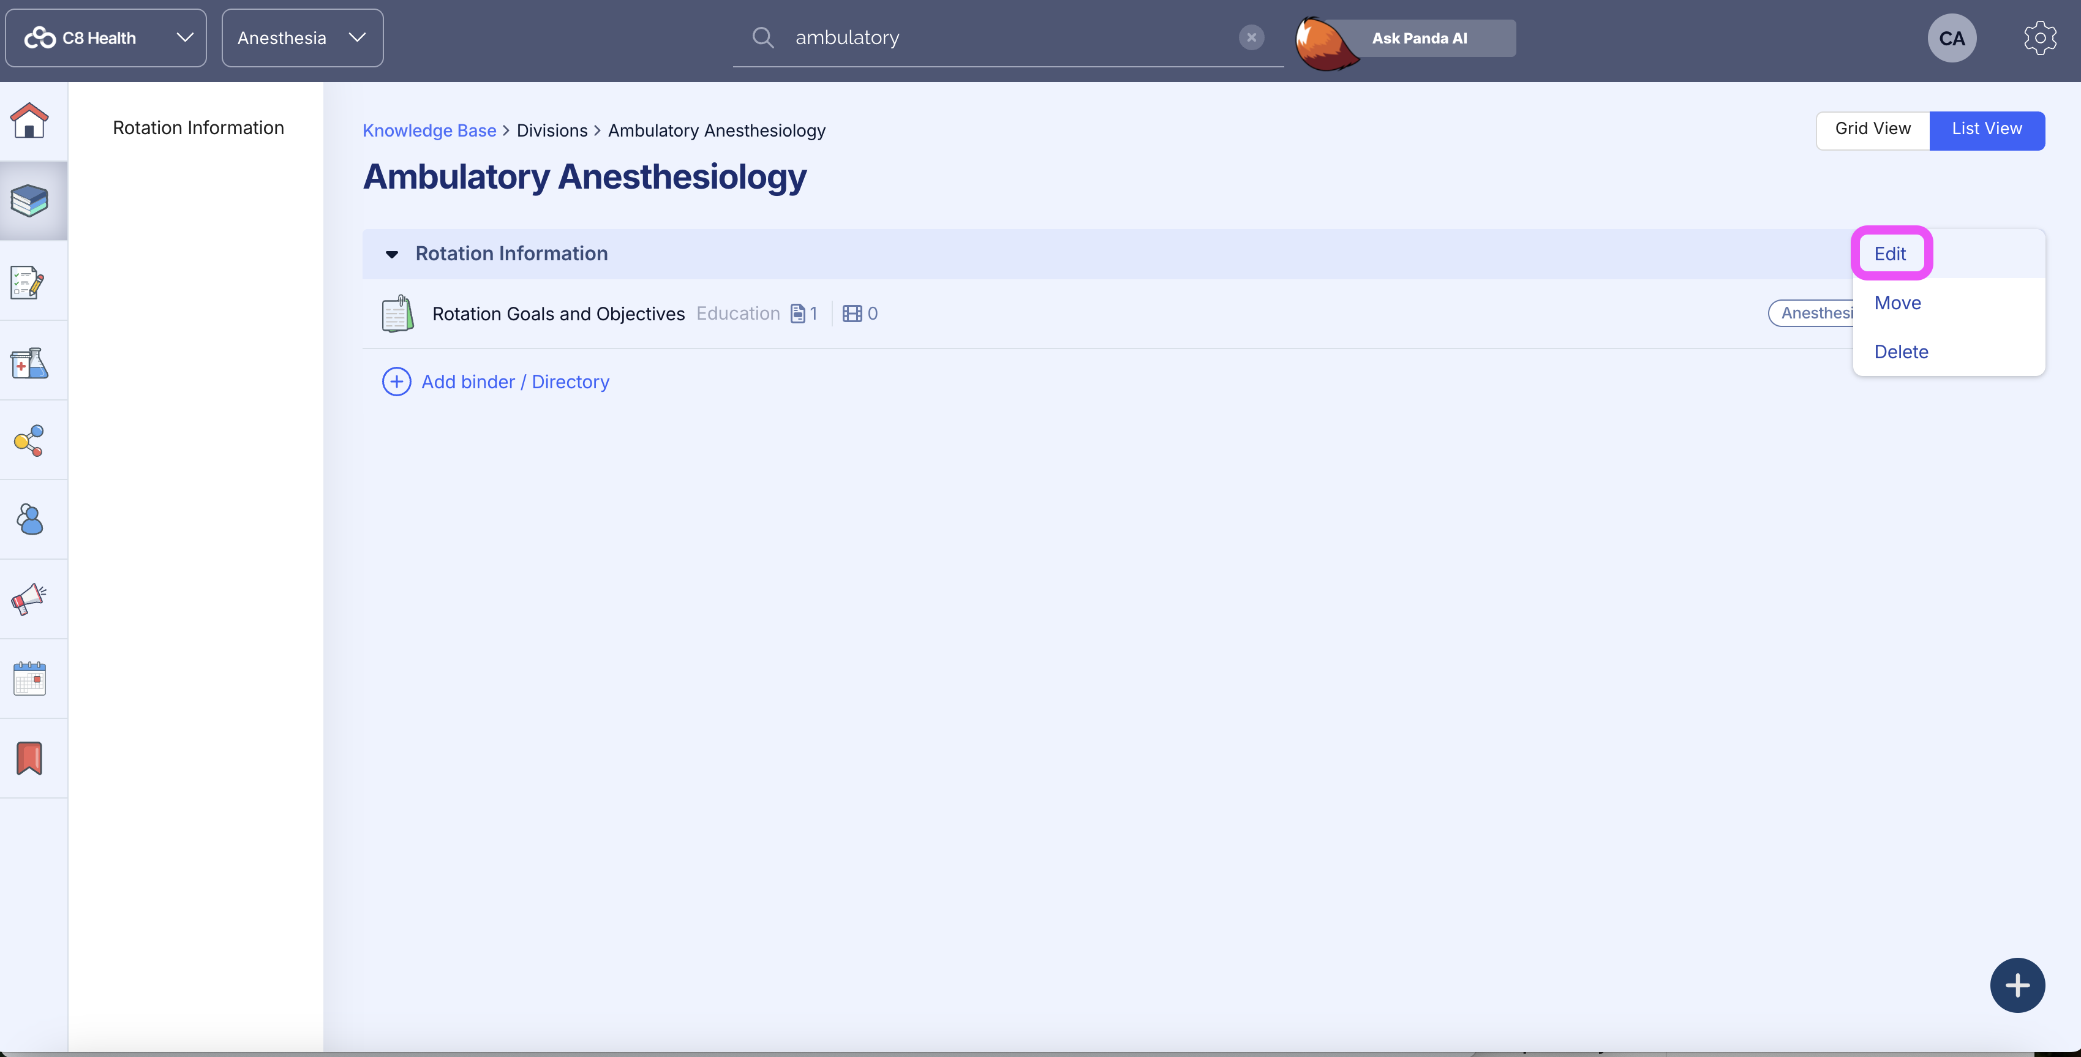Image resolution: width=2081 pixels, height=1057 pixels.
Task: Open the Anesthesia department dropdown
Action: pos(302,38)
